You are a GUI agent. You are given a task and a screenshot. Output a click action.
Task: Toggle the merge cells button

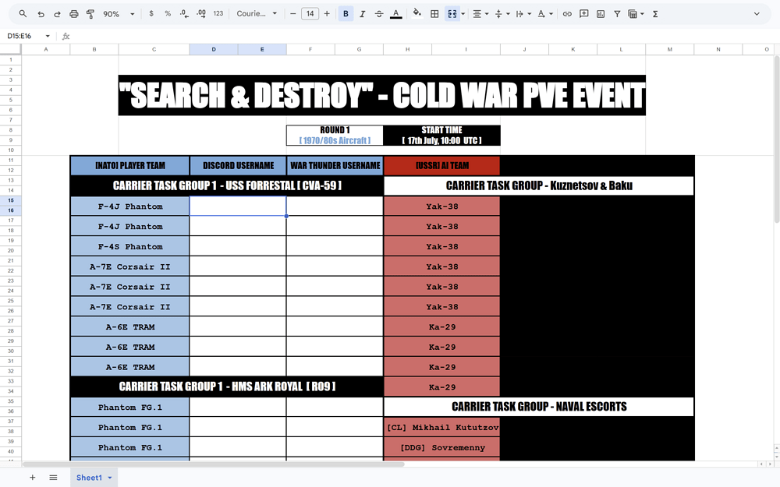[452, 14]
